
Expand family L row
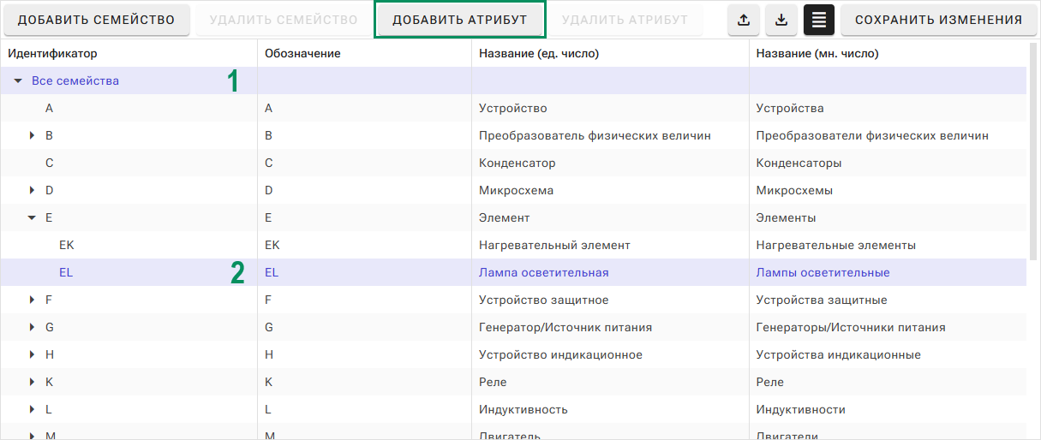[32, 409]
